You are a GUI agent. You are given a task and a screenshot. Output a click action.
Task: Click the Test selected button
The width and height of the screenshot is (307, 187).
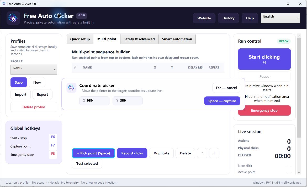tap(87, 163)
